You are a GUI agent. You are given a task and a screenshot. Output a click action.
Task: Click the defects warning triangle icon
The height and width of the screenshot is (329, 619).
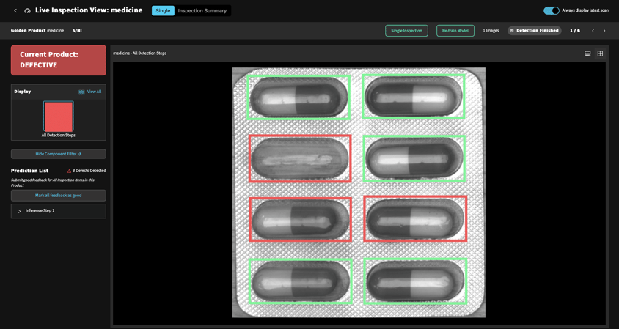coord(69,171)
